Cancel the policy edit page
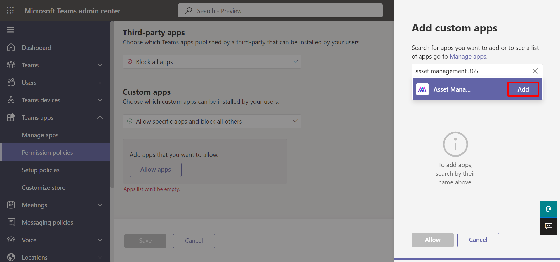The width and height of the screenshot is (560, 262). (194, 241)
